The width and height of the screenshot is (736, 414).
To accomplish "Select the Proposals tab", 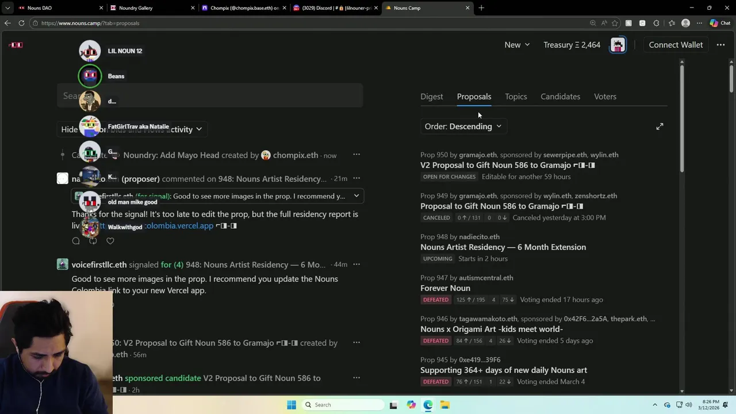I will [x=474, y=97].
